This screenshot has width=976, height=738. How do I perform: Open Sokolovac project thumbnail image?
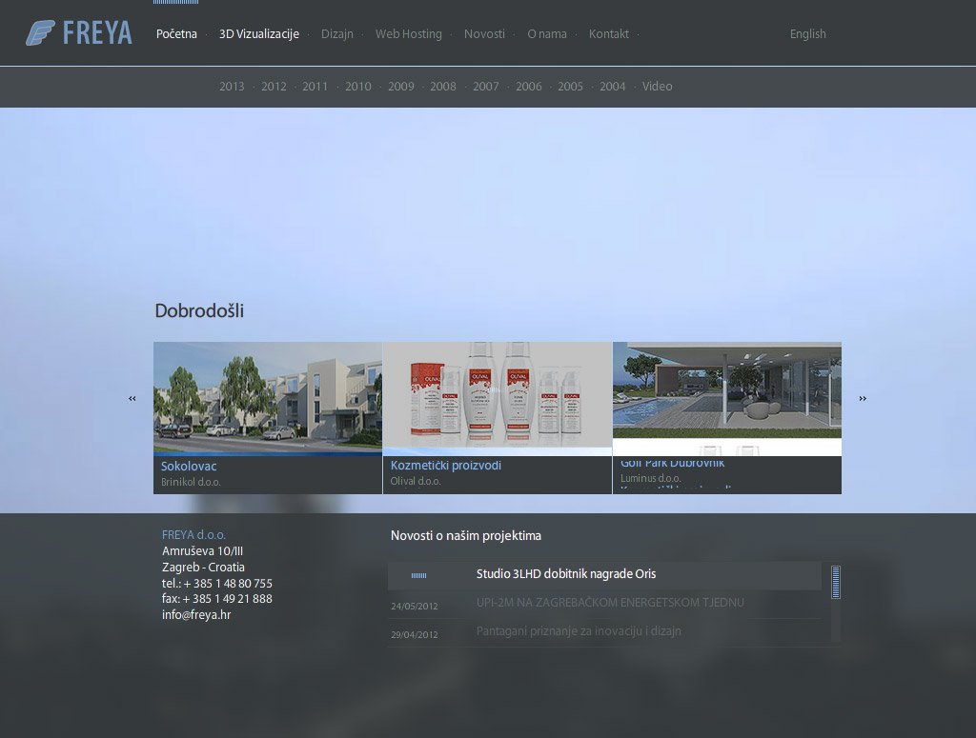tap(267, 396)
